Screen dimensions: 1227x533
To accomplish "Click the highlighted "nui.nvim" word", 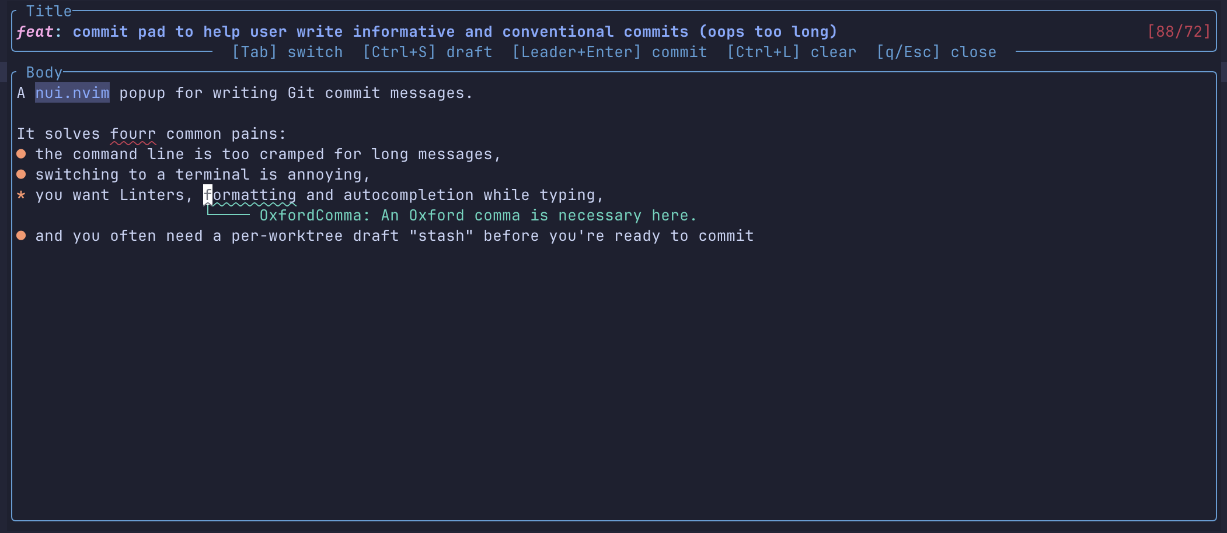I will [x=72, y=93].
